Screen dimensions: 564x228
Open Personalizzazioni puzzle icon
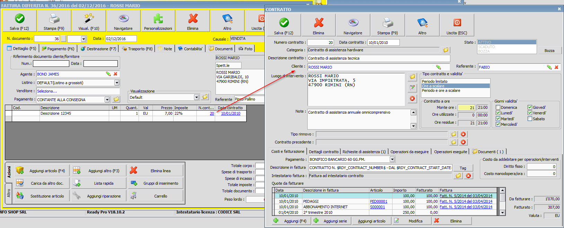click(158, 21)
